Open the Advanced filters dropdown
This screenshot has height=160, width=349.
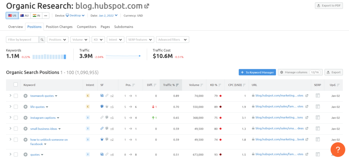[x=172, y=39]
